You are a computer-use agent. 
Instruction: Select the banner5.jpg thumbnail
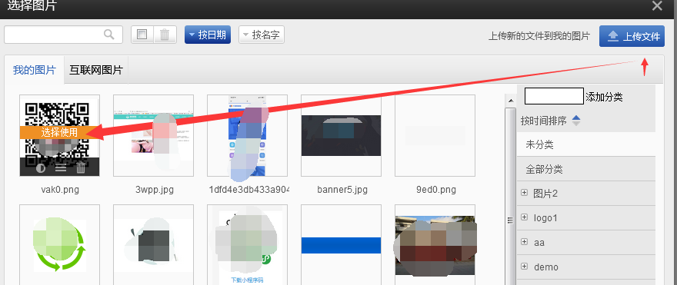(341, 135)
